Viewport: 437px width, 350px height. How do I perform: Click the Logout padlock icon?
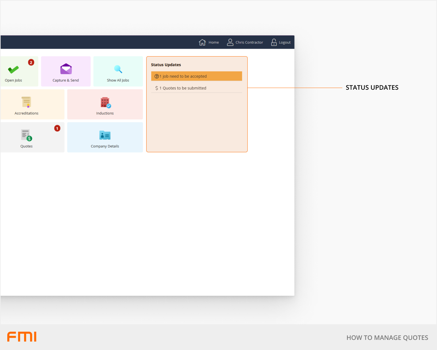tap(274, 42)
